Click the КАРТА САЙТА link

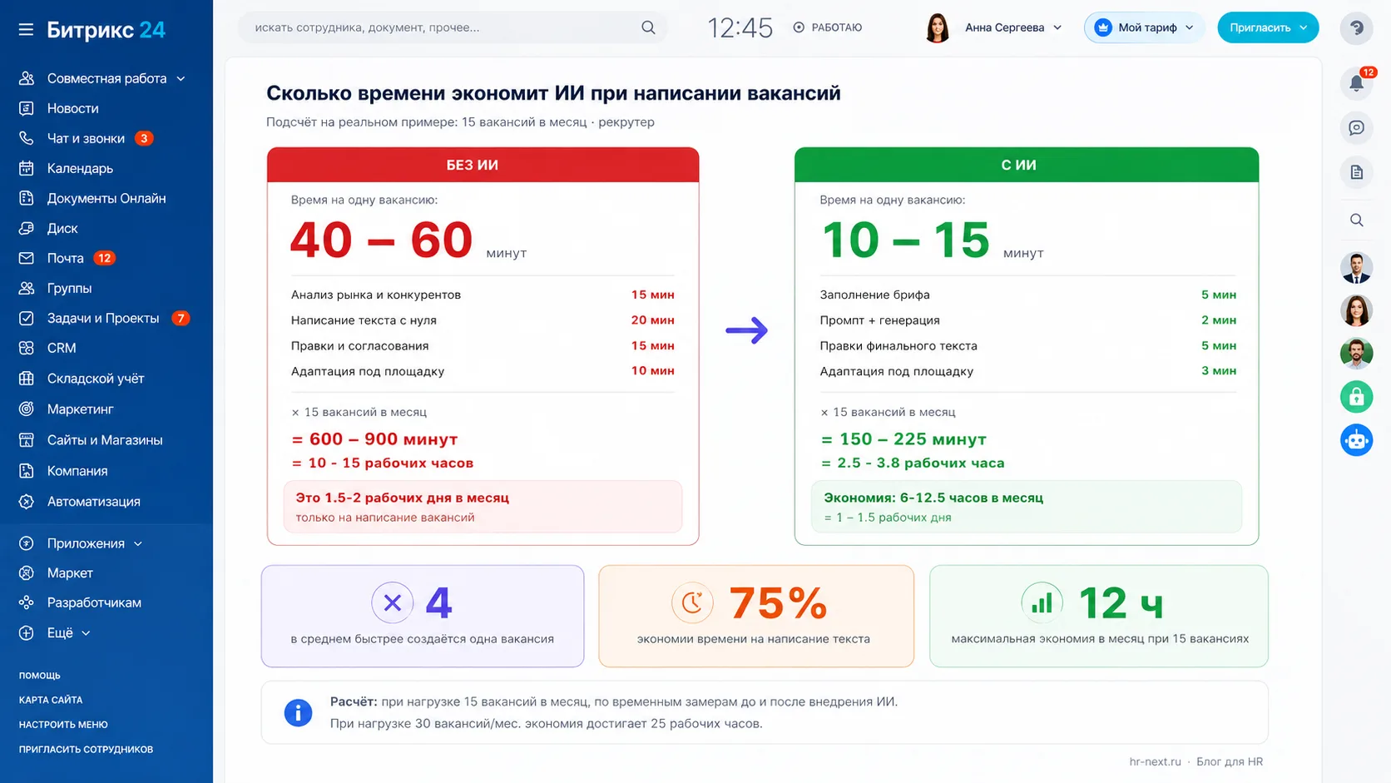pos(51,700)
